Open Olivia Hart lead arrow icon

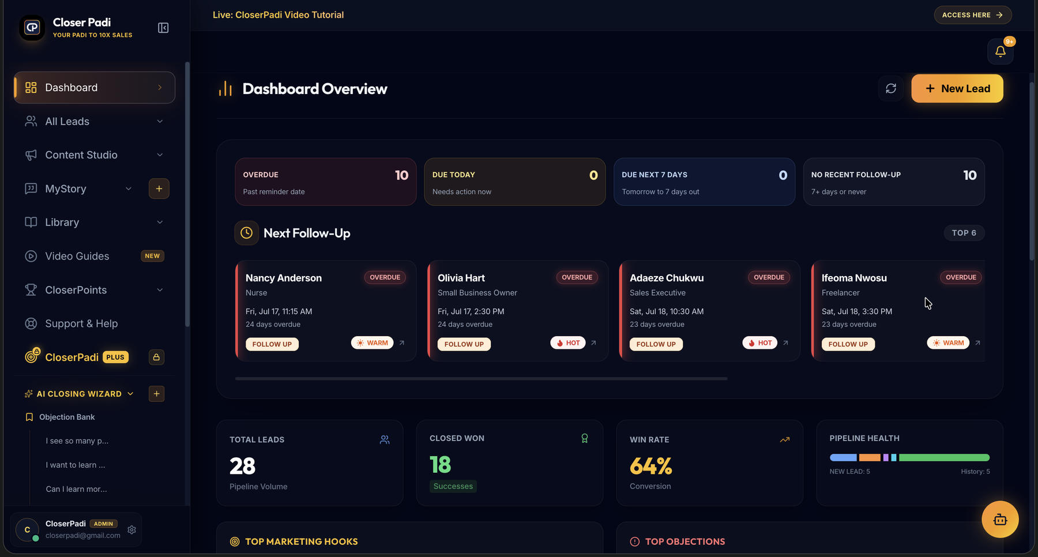tap(593, 343)
